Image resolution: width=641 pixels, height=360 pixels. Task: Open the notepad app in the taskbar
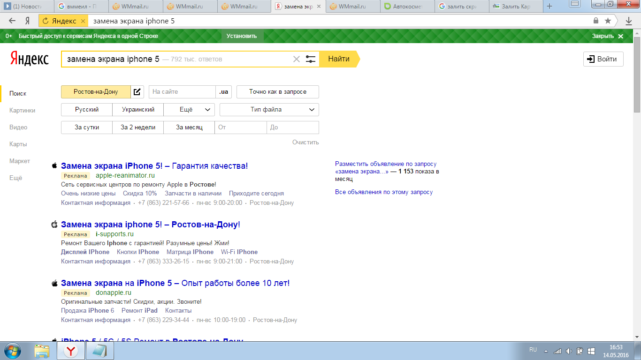point(99,351)
